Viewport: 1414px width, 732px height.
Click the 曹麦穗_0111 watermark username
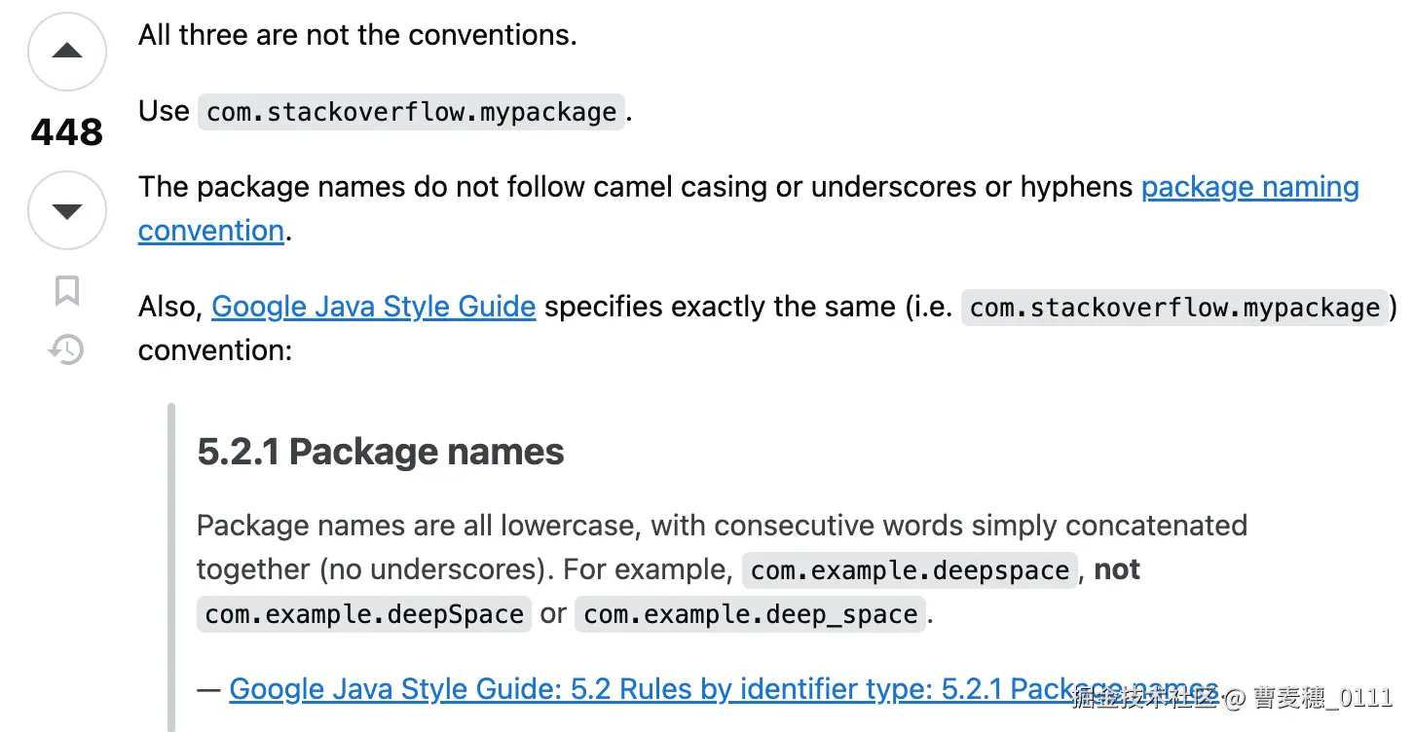coord(1322,697)
